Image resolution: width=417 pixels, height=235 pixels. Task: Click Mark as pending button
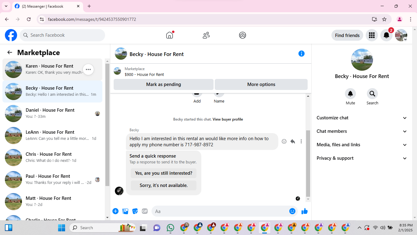pos(163,84)
